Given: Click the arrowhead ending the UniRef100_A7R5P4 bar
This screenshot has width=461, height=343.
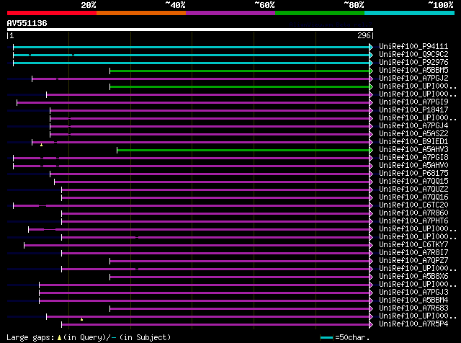Looking at the screenshot, I should [x=371, y=324].
